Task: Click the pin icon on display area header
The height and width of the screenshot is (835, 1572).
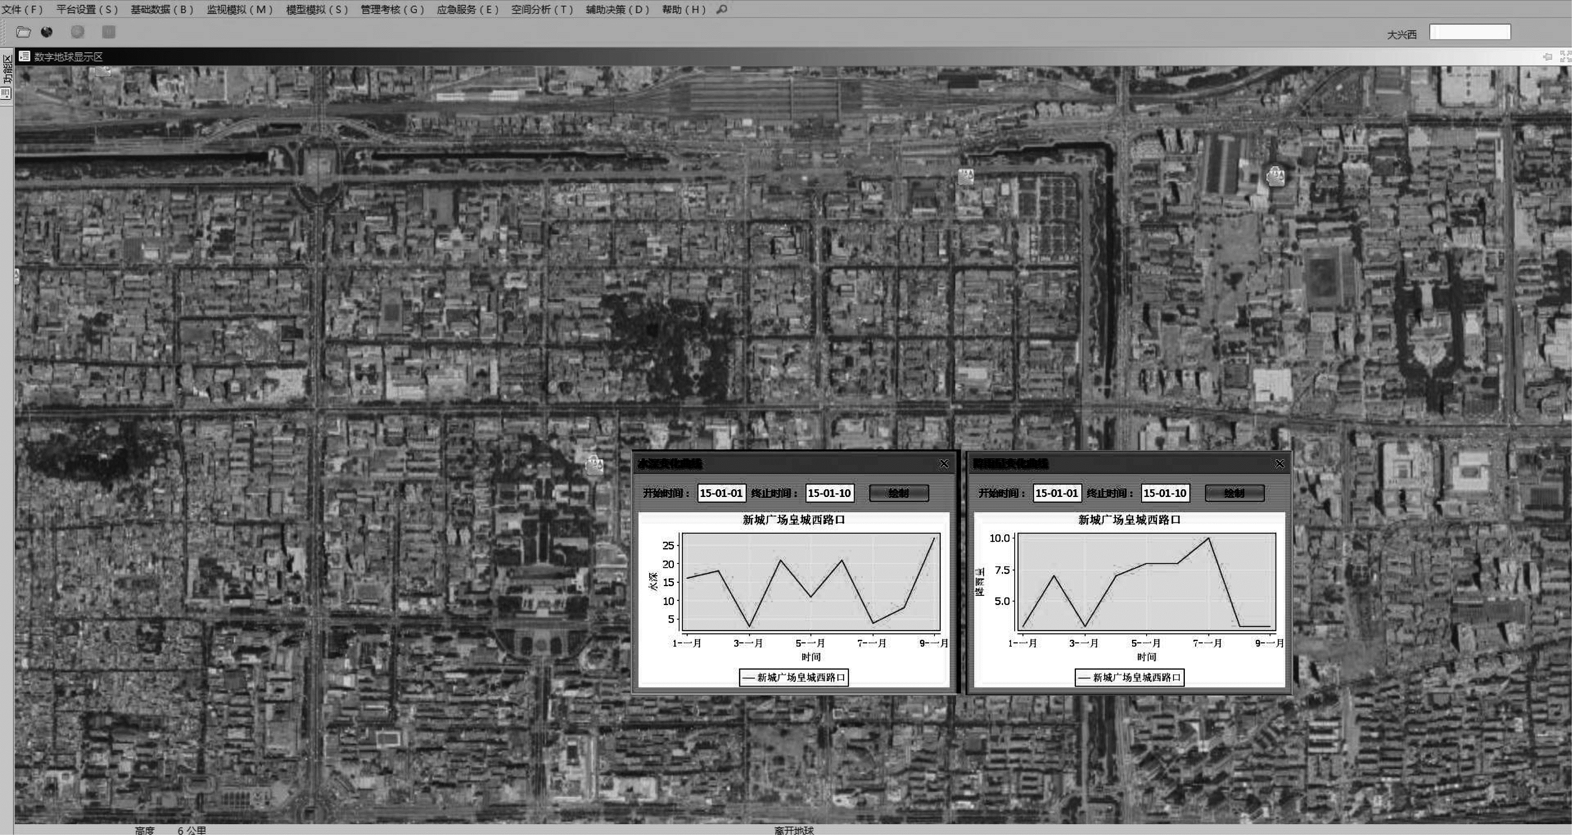Action: coord(1547,57)
